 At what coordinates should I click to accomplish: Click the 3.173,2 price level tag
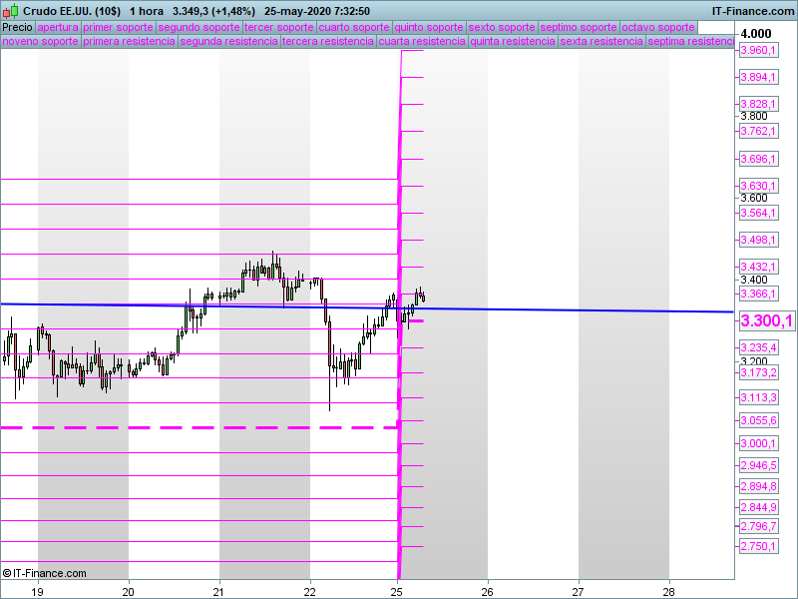(758, 372)
